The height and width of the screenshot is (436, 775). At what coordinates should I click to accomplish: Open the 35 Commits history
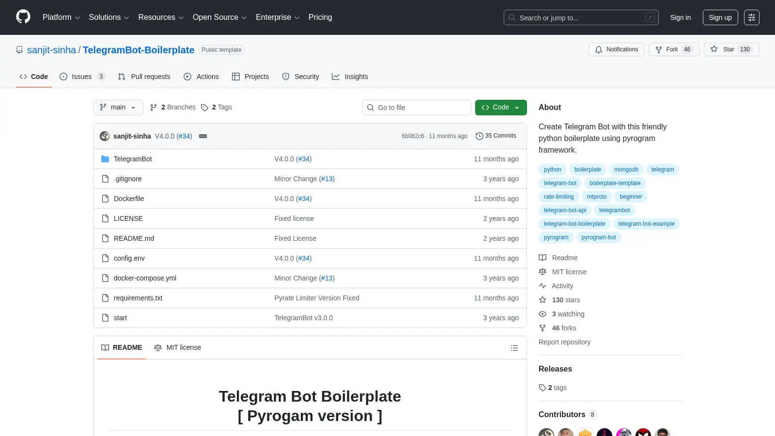pos(496,136)
